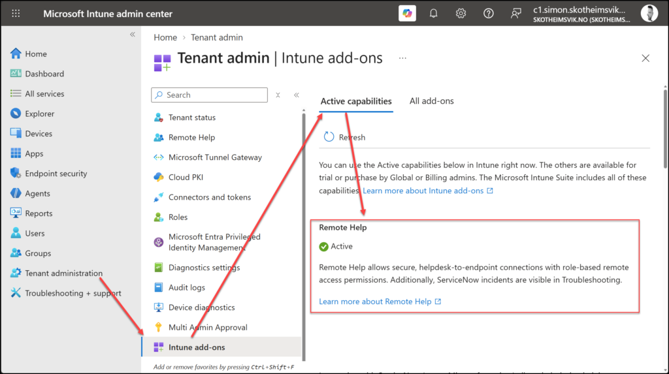Click the All services list icon
The image size is (669, 374).
[16, 93]
